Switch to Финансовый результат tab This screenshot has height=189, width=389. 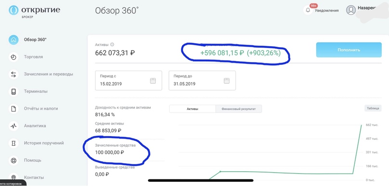pos(239,109)
